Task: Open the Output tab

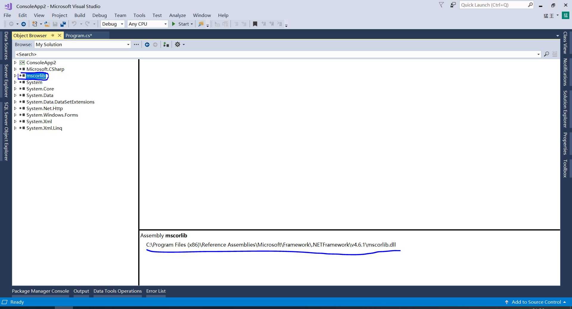Action: pyautogui.click(x=81, y=291)
